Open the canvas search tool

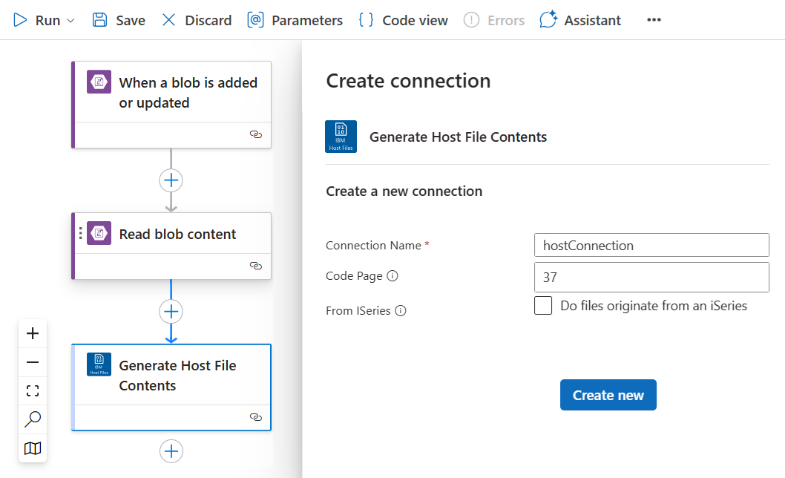pos(33,419)
